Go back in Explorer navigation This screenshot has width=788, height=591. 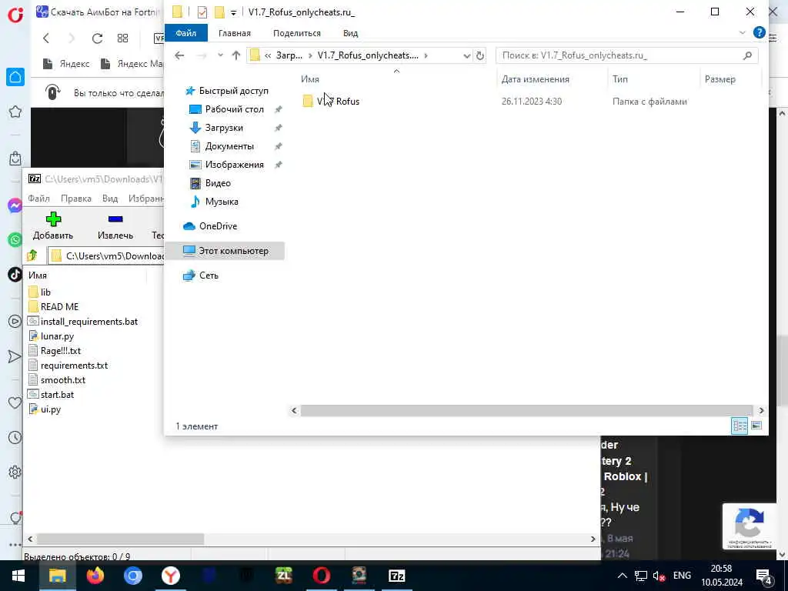tap(179, 55)
